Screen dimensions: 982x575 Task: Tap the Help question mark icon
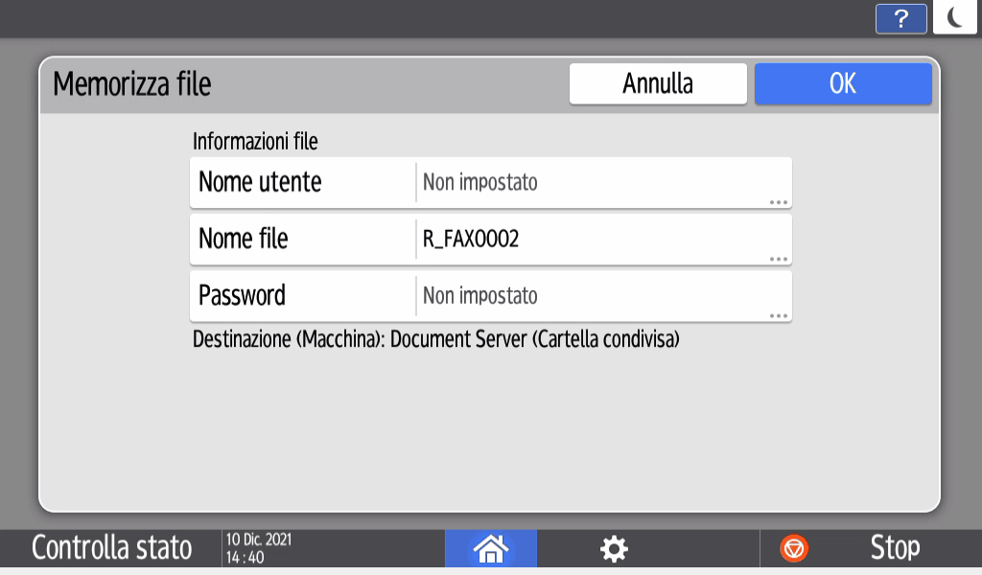click(900, 18)
